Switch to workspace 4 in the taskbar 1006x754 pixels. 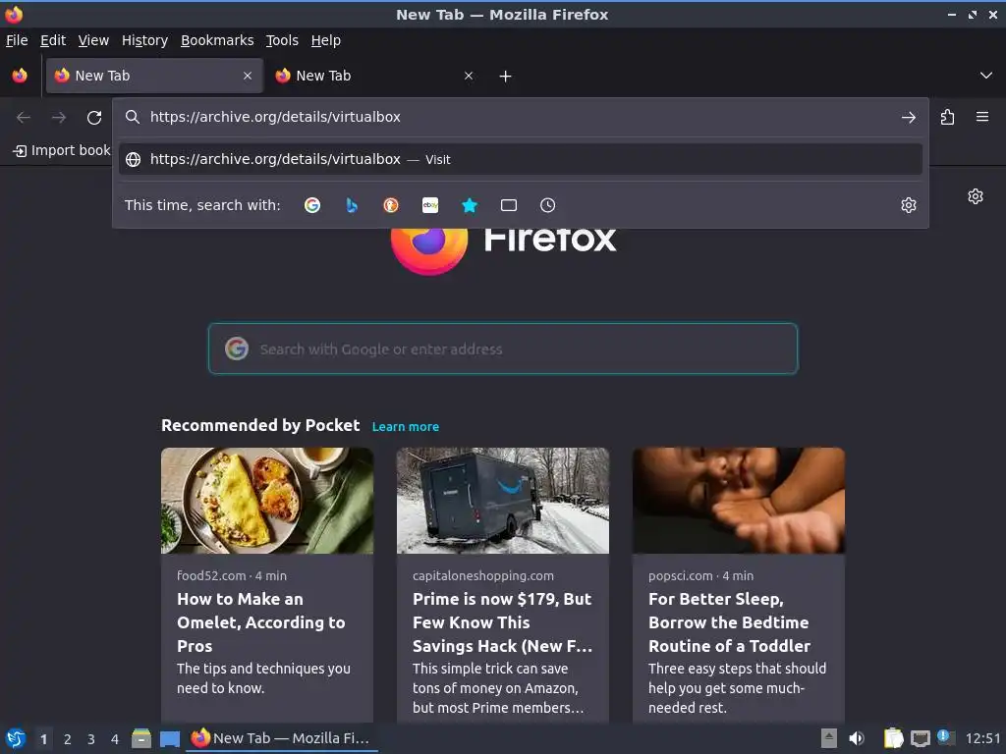click(x=115, y=739)
